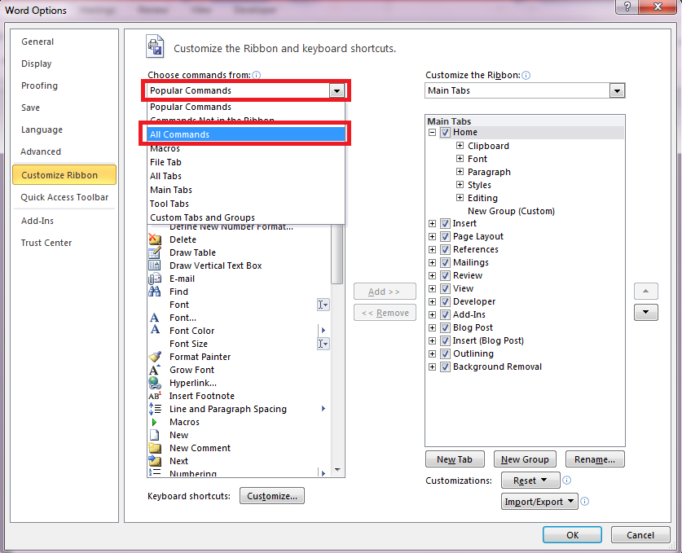Move selected tab up with the up arrow
This screenshot has width=682, height=553.
[645, 291]
